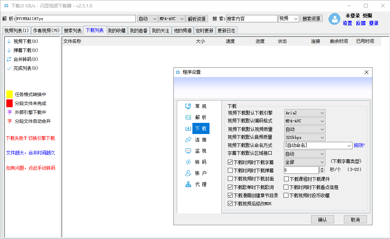Screen dimensions: 390x239
Task: Open the 代理 proxy settings icon
Action: point(188,184)
